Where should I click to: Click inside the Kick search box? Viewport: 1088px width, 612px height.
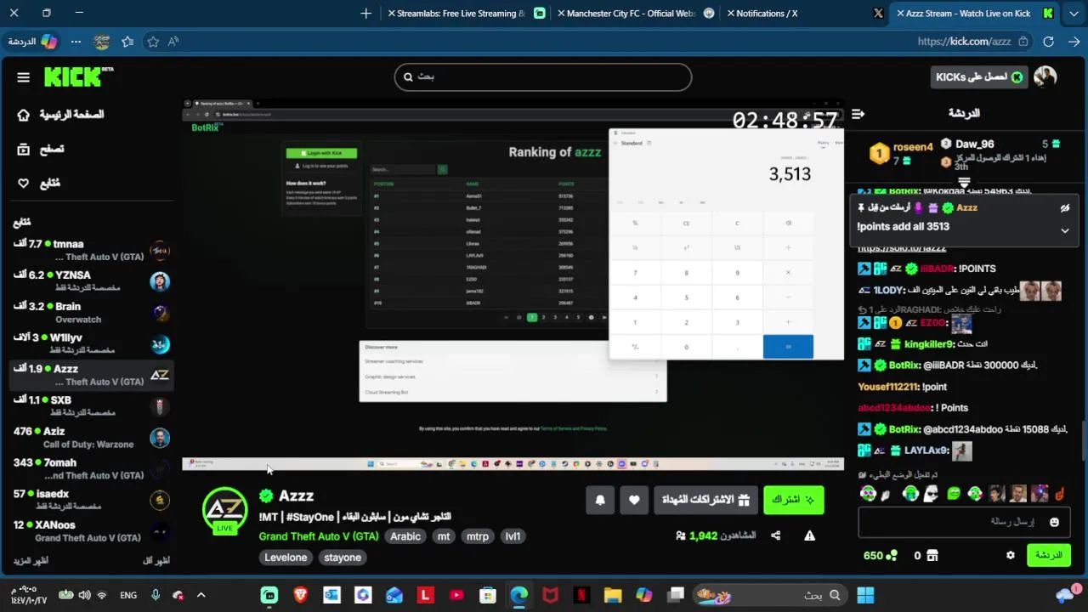click(543, 76)
